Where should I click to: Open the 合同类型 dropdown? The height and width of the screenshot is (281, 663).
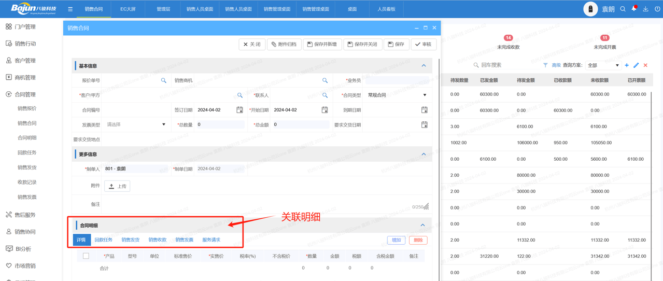[397, 95]
